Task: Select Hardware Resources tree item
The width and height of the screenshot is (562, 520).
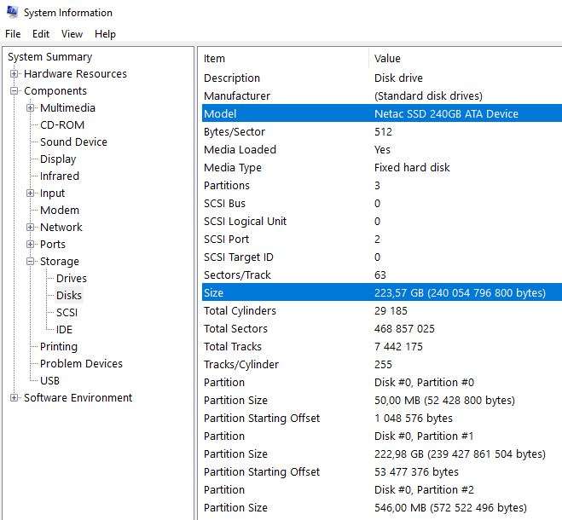Action: tap(75, 74)
